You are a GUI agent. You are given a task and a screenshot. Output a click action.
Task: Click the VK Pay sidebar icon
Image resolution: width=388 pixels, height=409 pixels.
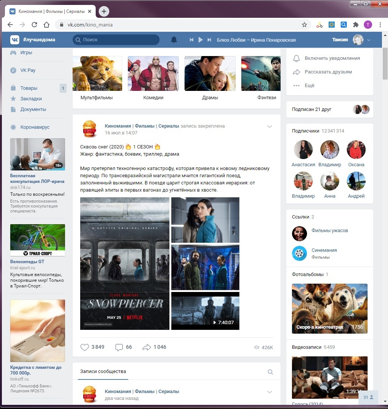coord(13,70)
